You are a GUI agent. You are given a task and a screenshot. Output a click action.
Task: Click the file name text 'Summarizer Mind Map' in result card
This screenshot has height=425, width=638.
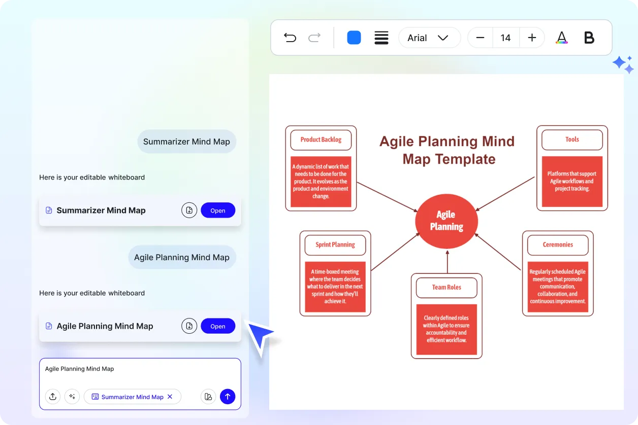101,210
